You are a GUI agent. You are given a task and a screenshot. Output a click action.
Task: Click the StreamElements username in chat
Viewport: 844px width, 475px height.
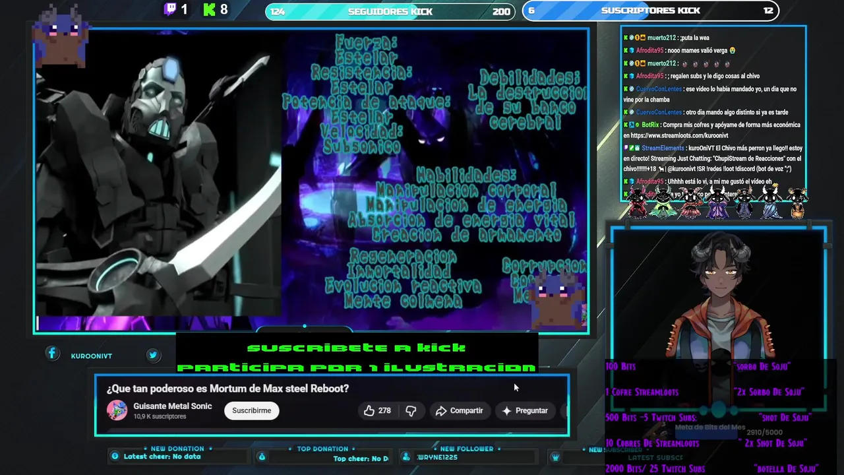[x=663, y=148]
